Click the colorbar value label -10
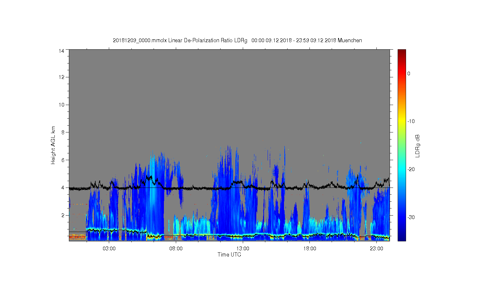The height and width of the screenshot is (290, 483). tap(411, 121)
